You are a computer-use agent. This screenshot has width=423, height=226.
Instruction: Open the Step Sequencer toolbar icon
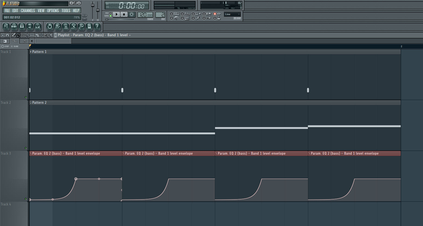click(14, 26)
